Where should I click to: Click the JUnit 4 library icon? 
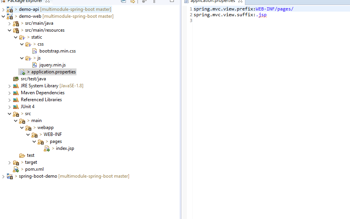point(16,107)
